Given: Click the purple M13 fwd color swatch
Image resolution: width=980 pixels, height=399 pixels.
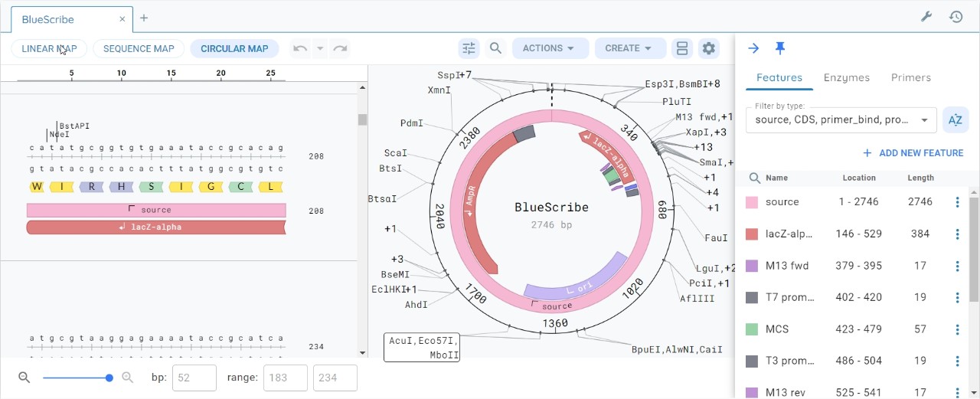Looking at the screenshot, I should (752, 266).
